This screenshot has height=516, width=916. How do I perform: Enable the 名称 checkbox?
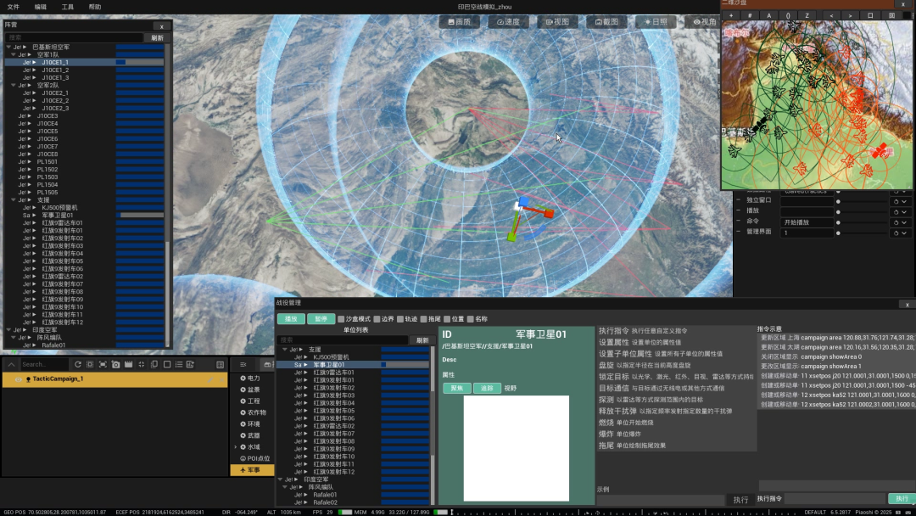coord(470,319)
